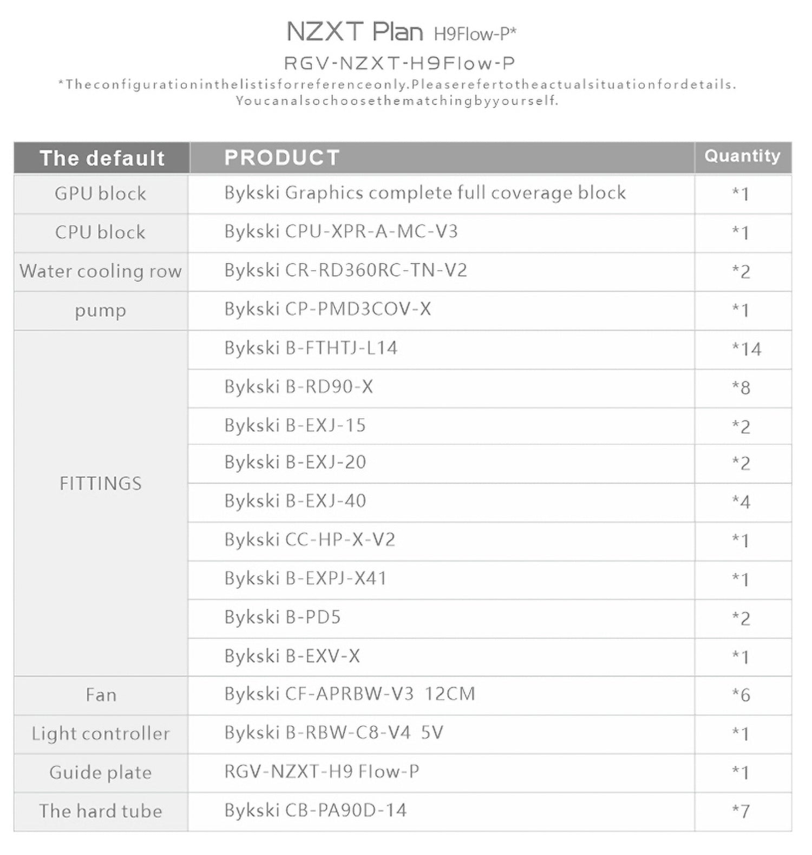Viewport: 812px width, 855px height.
Task: Click the "The default" column header
Action: tap(102, 158)
